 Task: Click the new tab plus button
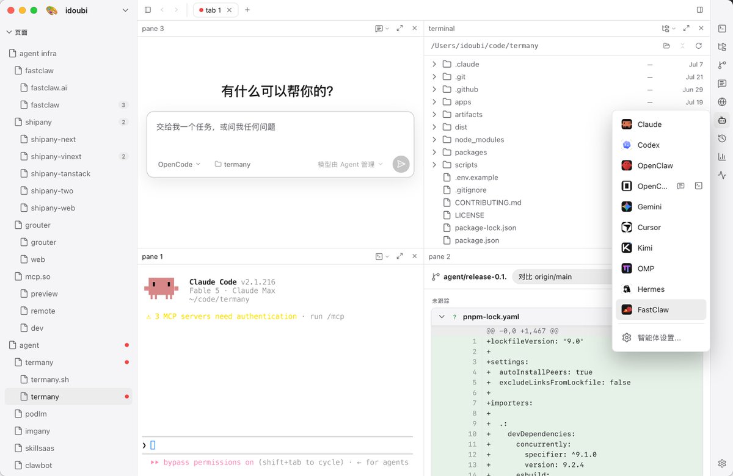click(x=247, y=10)
